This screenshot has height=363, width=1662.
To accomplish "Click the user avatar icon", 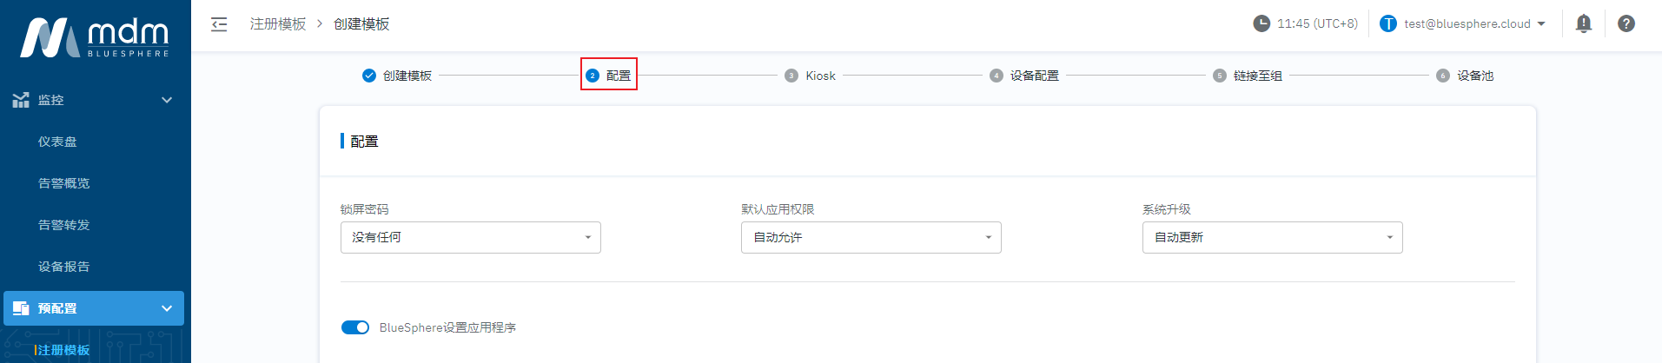I will click(1388, 23).
